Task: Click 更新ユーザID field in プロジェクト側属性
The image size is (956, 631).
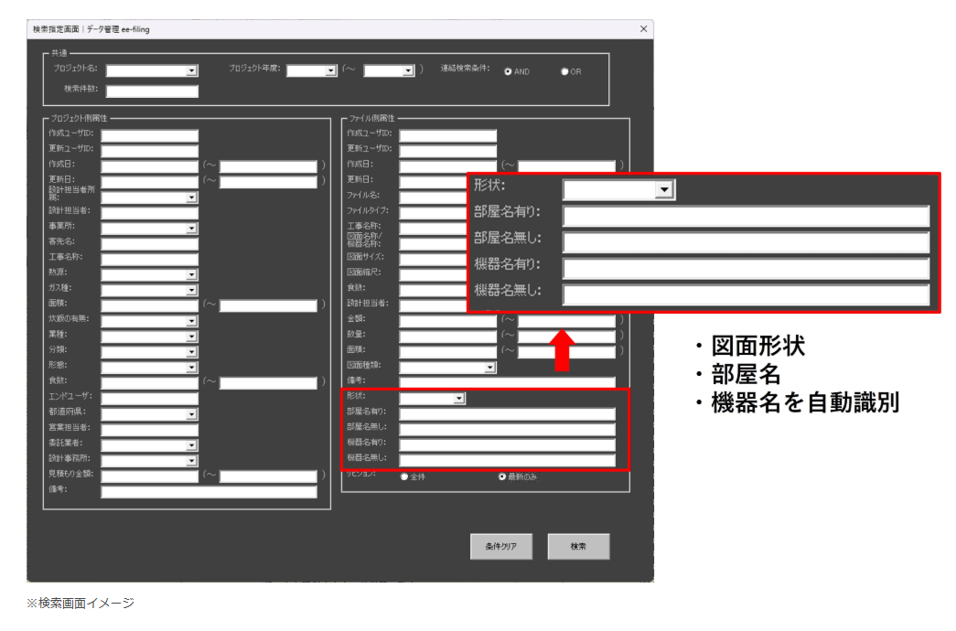Action: (149, 151)
